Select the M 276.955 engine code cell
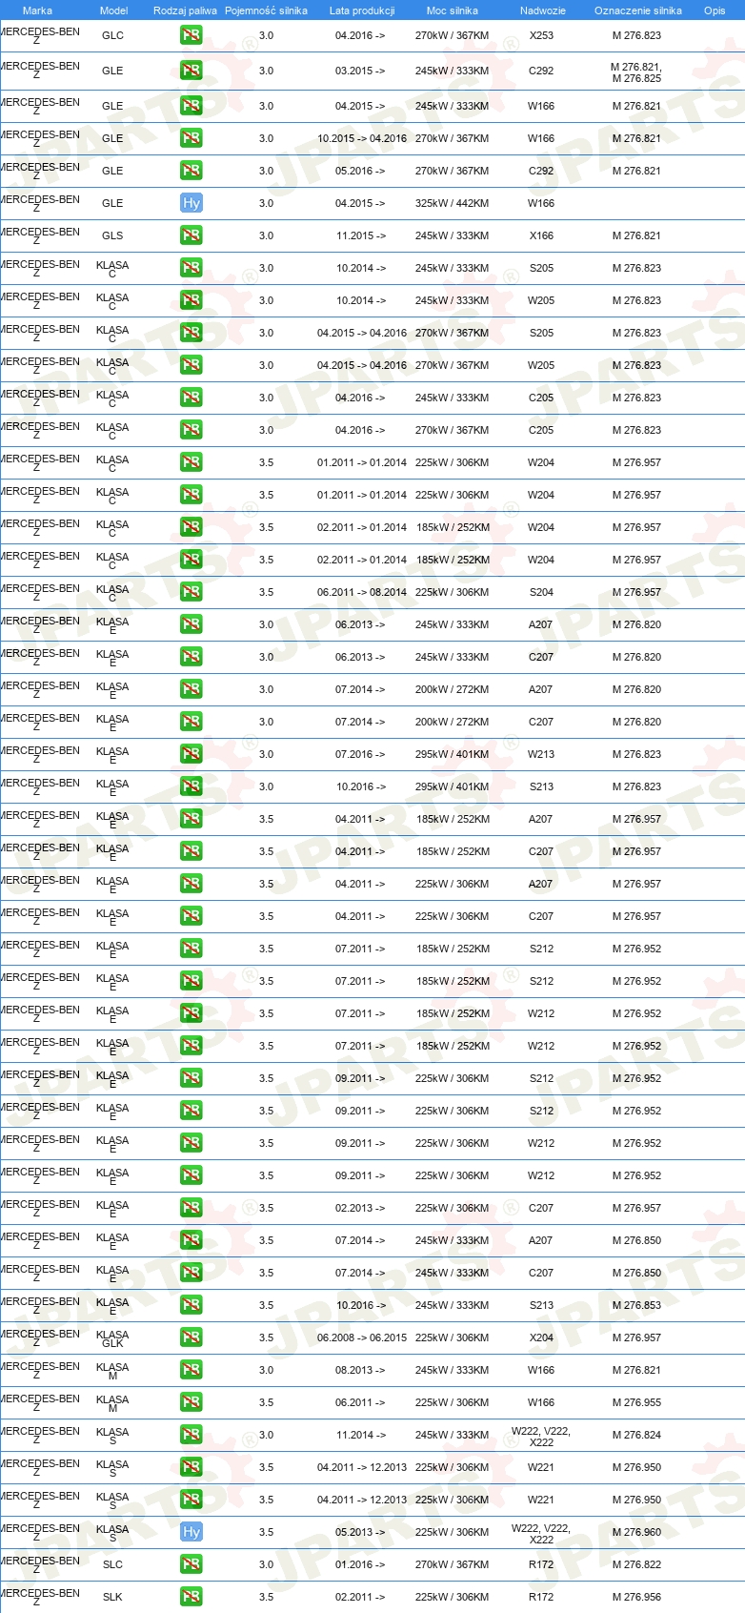745x1613 pixels. [636, 1402]
